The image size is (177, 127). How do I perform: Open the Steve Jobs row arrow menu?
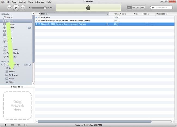click(x=107, y=24)
